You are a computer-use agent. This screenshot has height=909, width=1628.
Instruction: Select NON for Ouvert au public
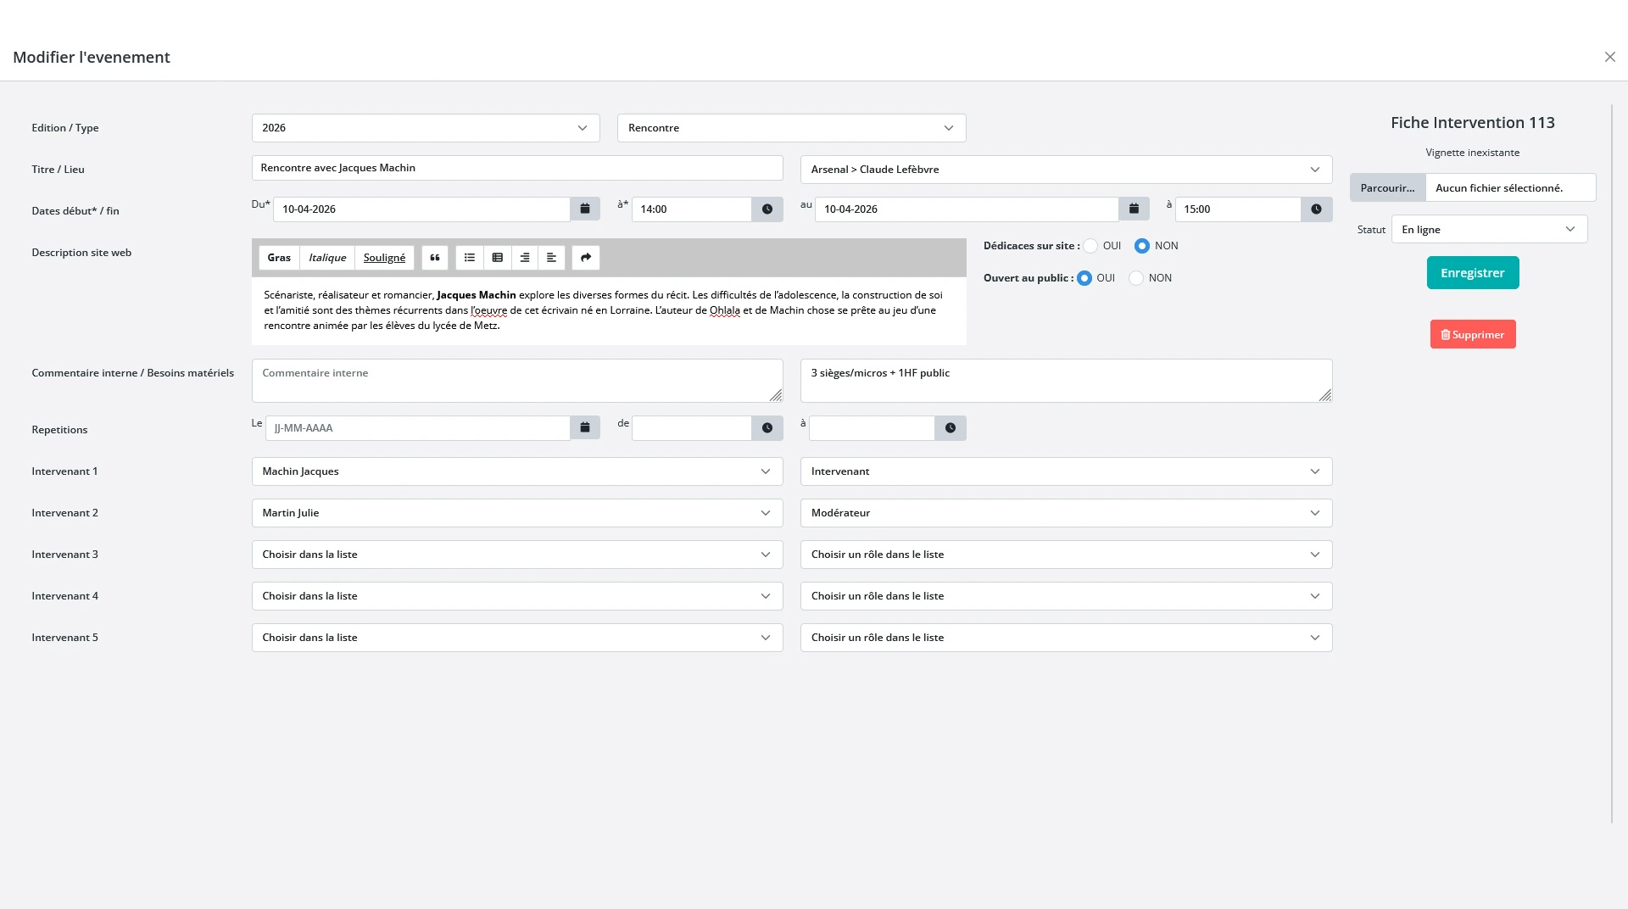coord(1137,278)
